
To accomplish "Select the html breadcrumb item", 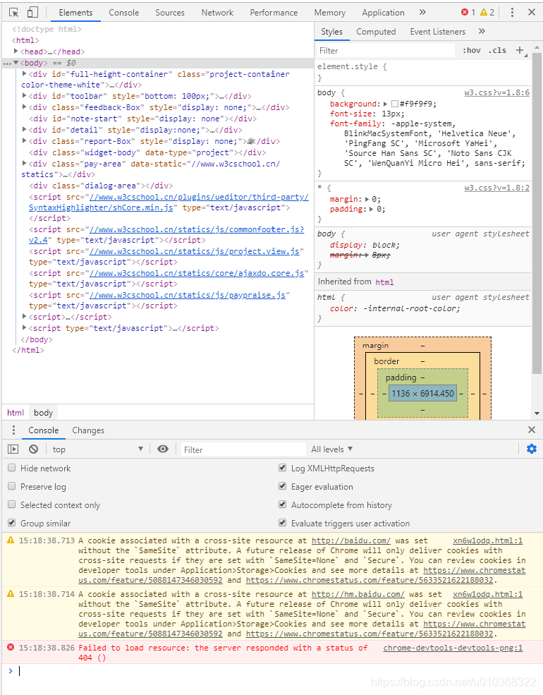I will [x=16, y=412].
